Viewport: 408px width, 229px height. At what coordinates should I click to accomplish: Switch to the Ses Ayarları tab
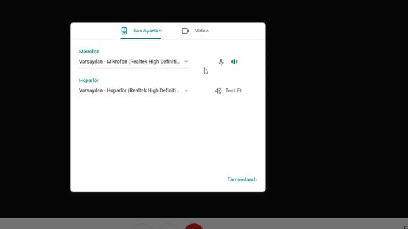tap(141, 31)
